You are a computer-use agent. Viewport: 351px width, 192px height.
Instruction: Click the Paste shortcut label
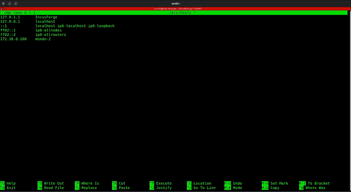124,188
